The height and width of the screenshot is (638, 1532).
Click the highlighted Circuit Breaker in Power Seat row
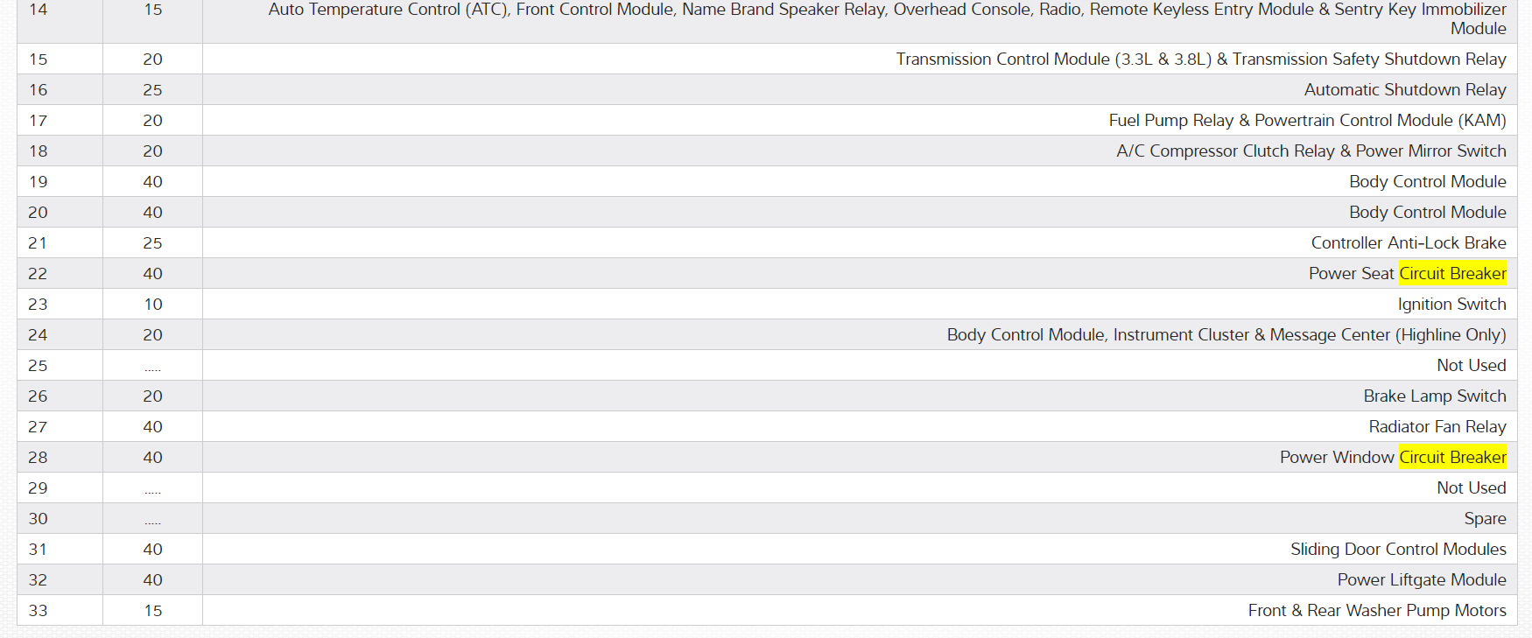1452,273
